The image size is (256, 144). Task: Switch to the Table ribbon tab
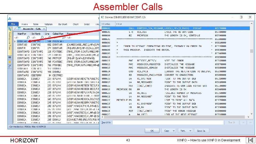point(36,24)
